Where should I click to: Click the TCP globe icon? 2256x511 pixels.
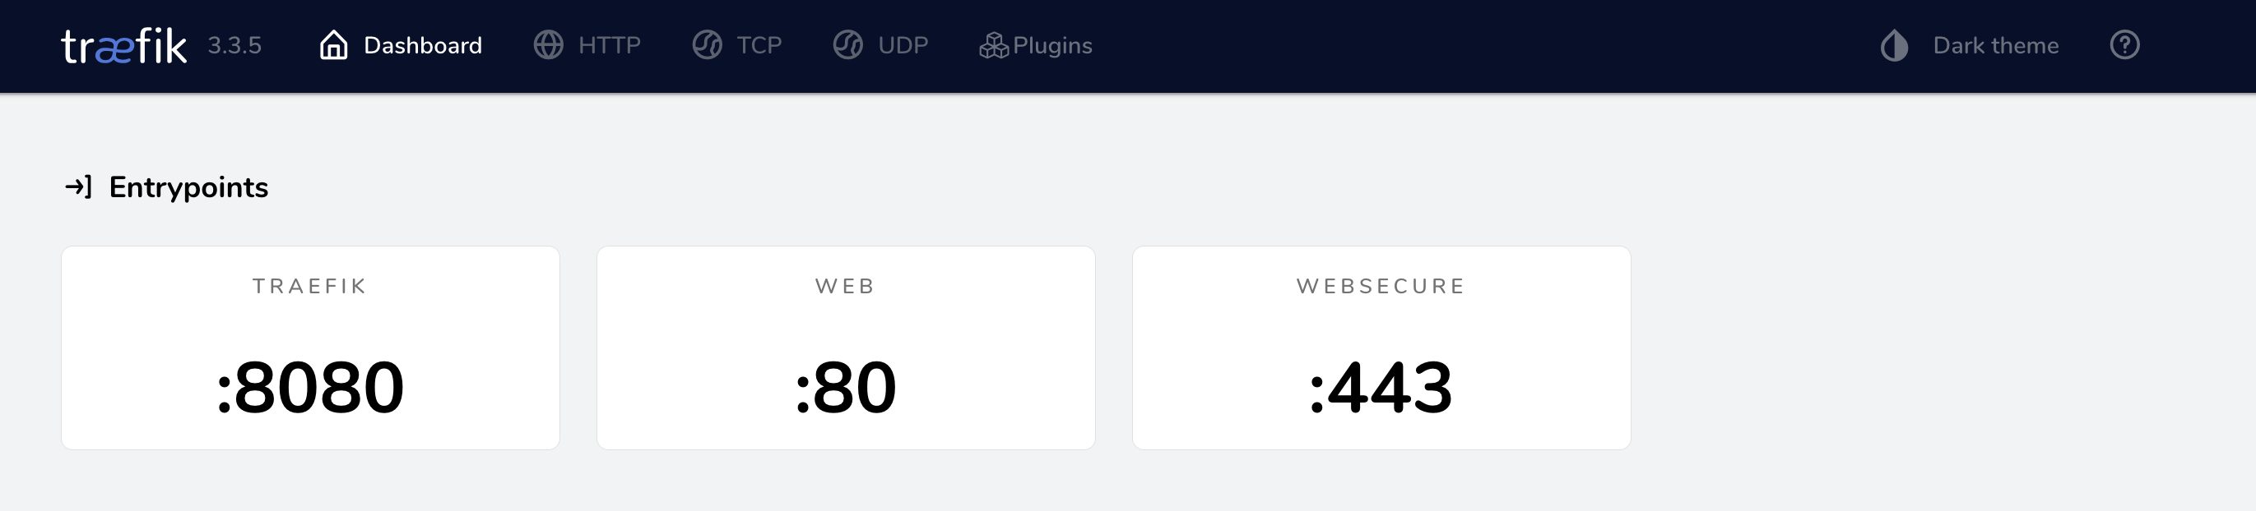707,44
